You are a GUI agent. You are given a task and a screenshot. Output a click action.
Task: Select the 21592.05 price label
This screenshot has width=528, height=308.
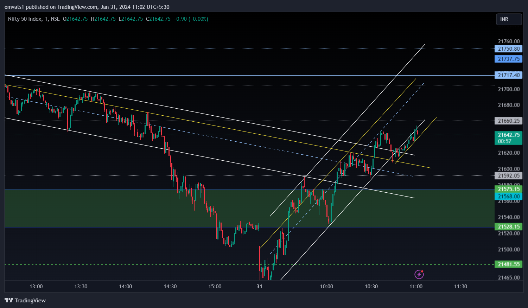[509, 176]
